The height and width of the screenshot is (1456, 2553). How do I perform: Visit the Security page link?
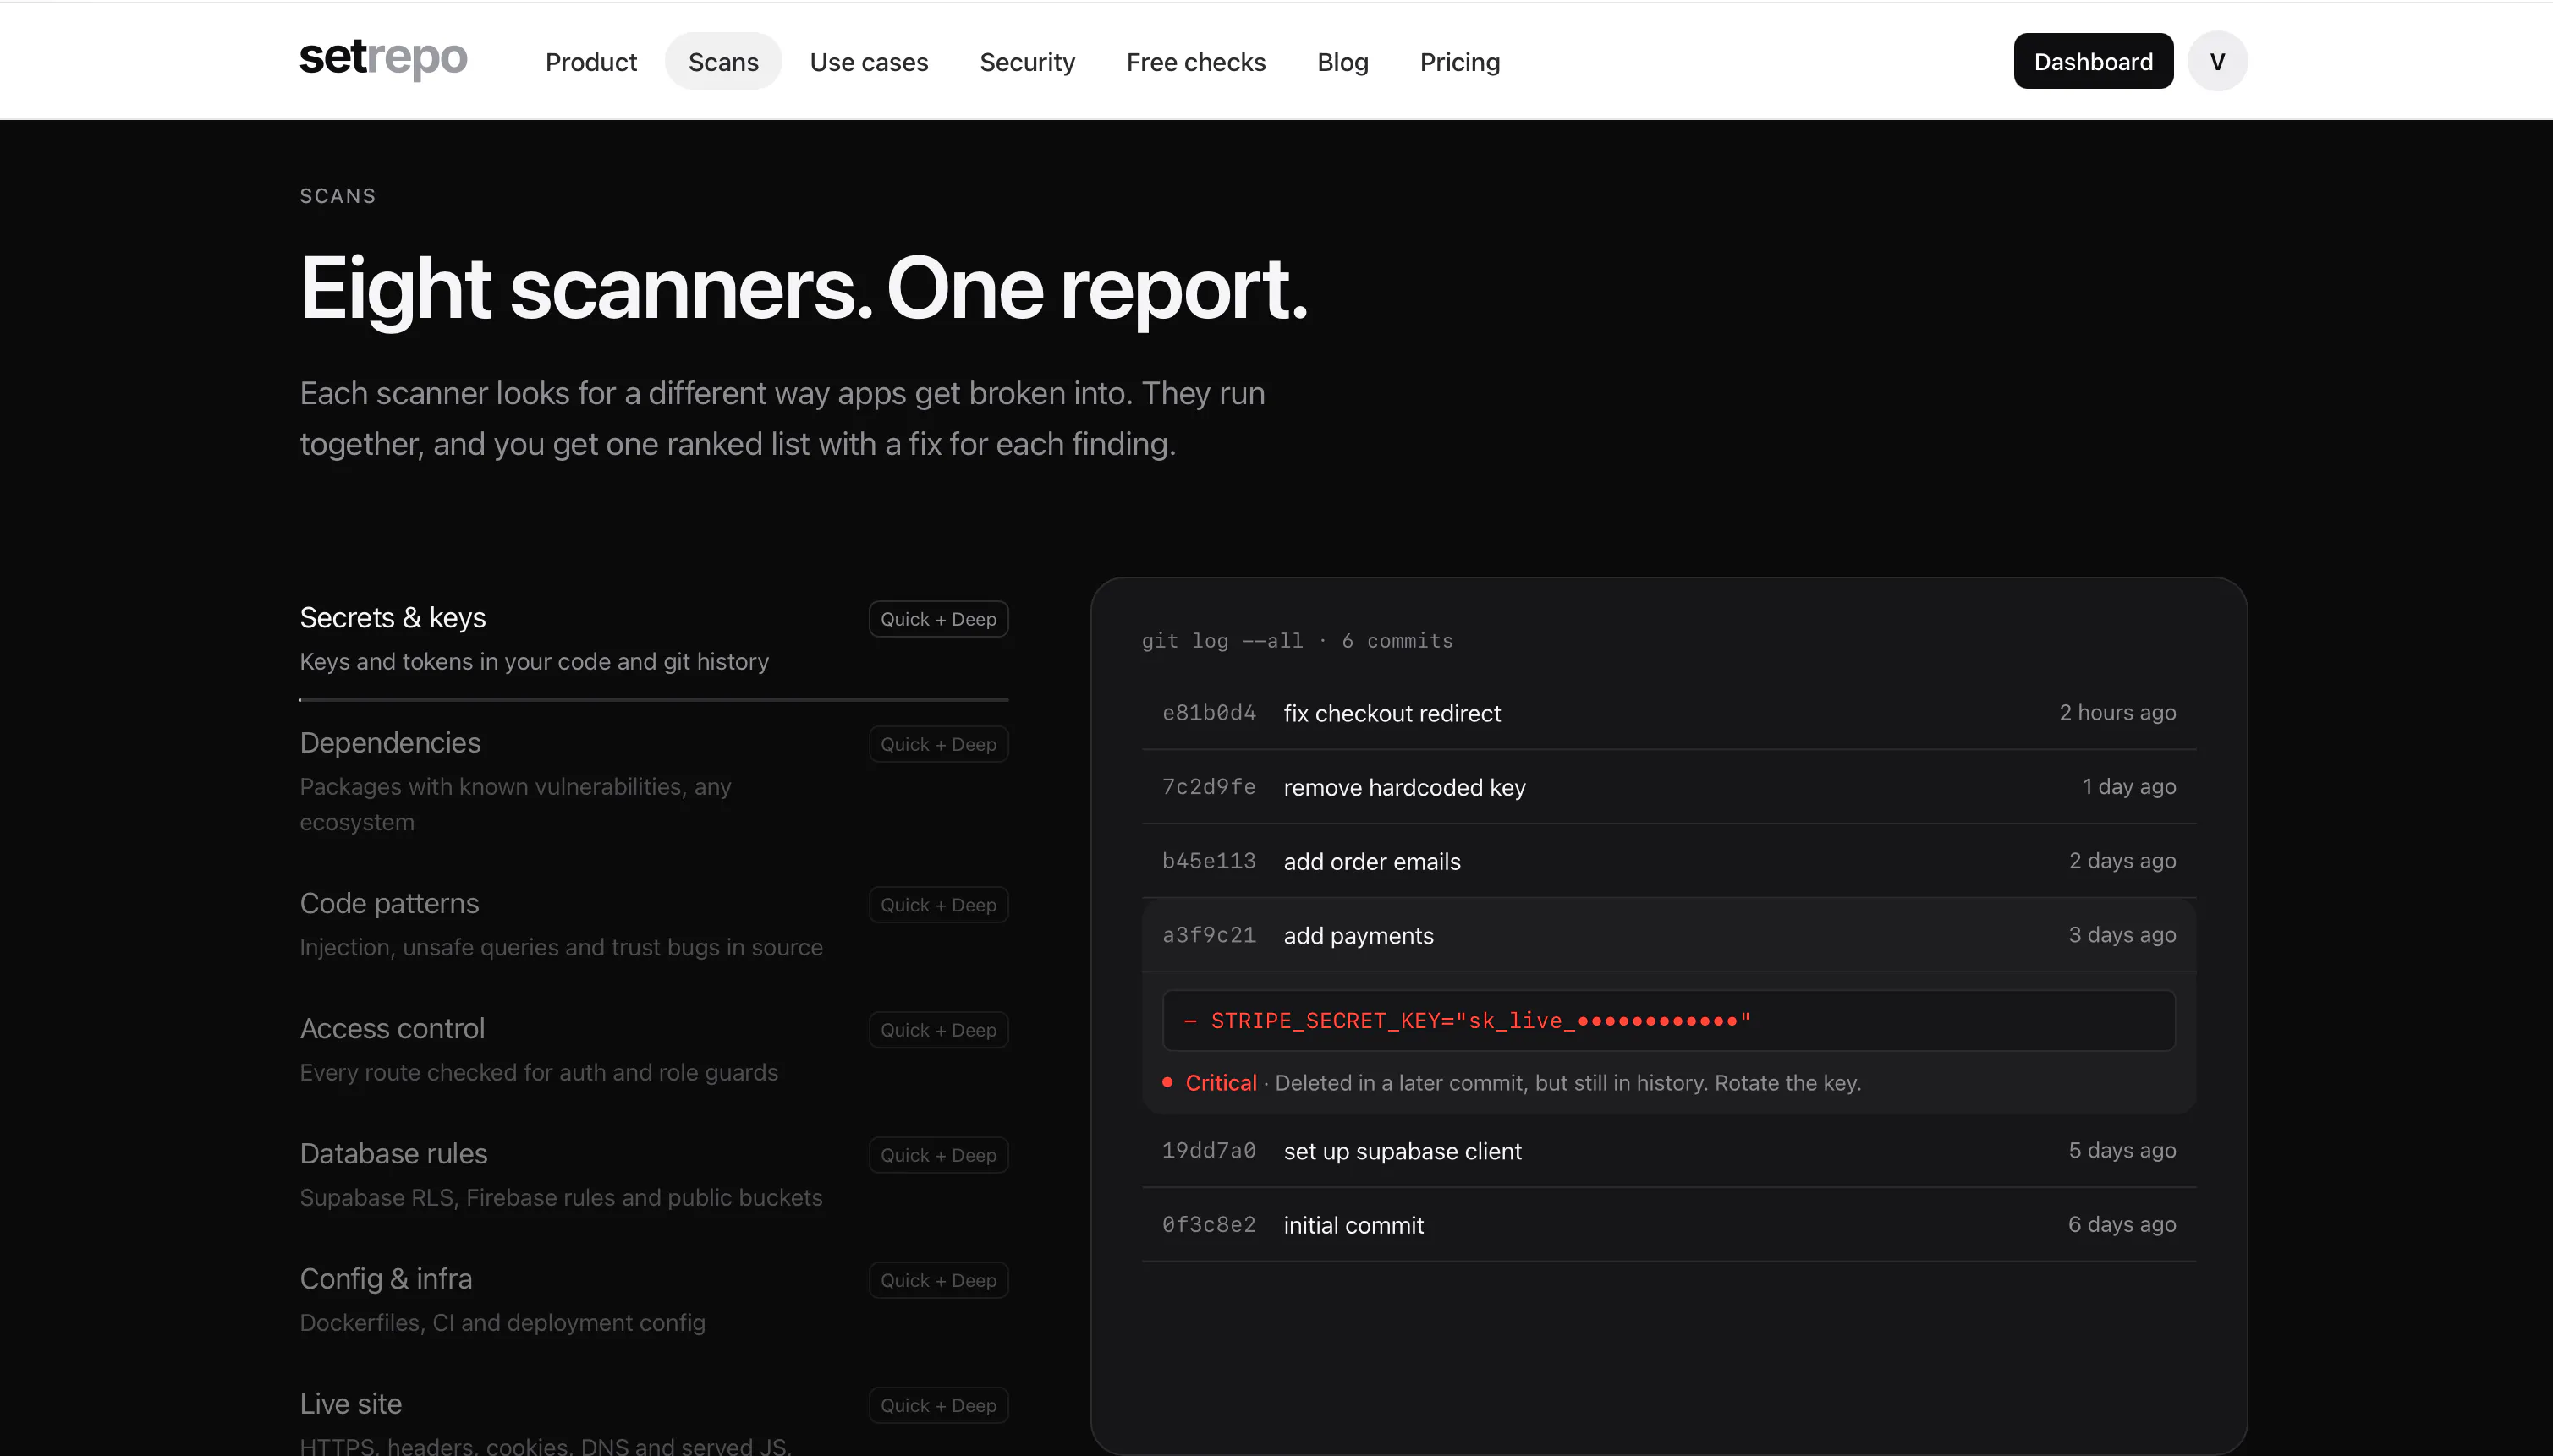tap(1026, 62)
